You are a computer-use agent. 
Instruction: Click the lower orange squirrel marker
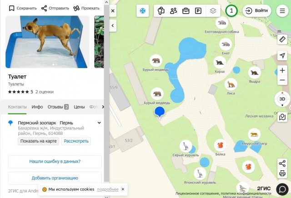point(248,167)
